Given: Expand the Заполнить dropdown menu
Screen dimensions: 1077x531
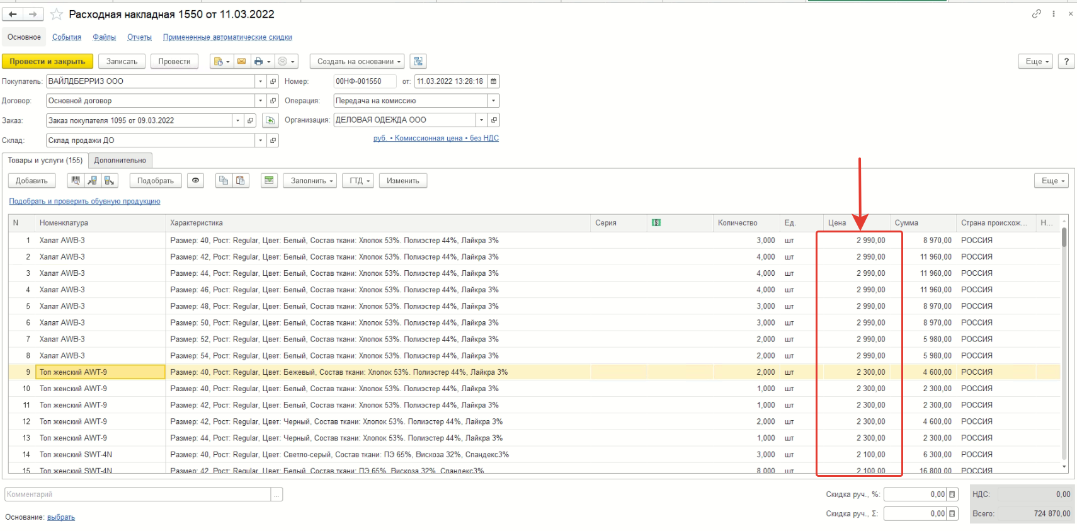Looking at the screenshot, I should click(310, 181).
